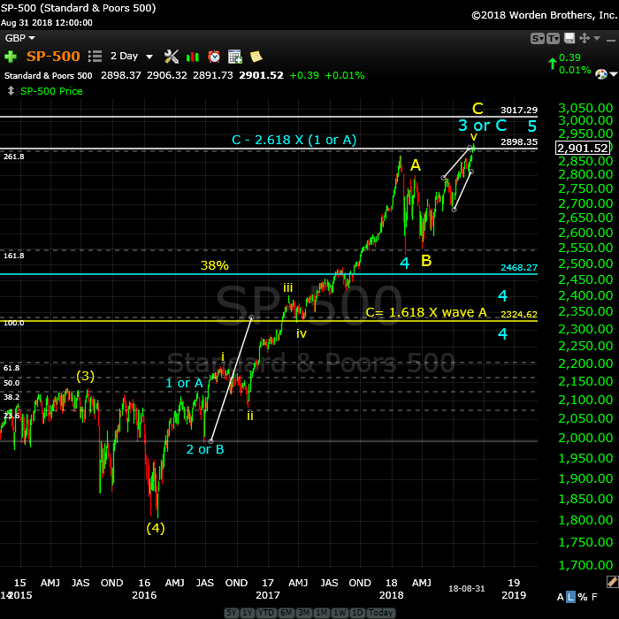The width and height of the screenshot is (619, 619).
Task: Click the green up arrow change indicator
Action: click(x=553, y=63)
